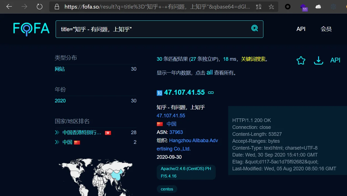Open API in the top navigation

pos(301,29)
